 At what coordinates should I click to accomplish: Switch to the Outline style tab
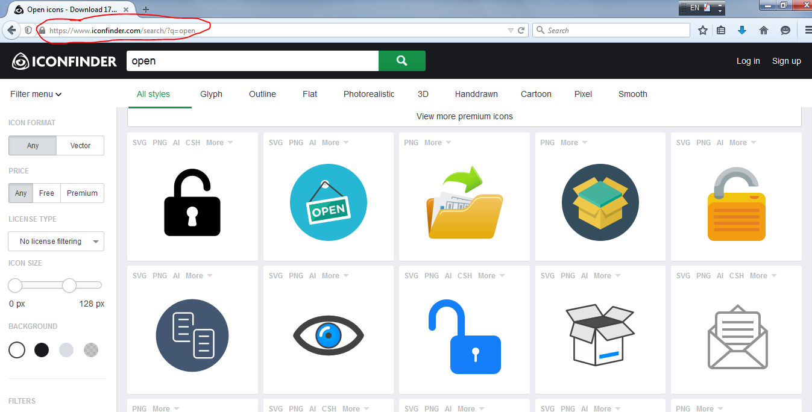pos(262,94)
